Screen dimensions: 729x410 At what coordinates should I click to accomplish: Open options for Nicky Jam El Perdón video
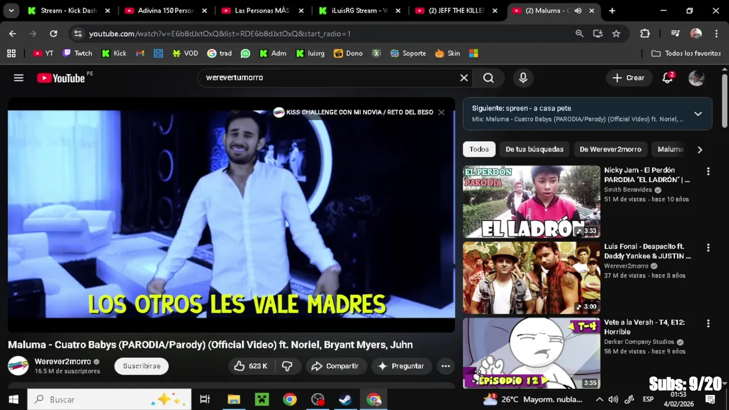click(x=708, y=171)
